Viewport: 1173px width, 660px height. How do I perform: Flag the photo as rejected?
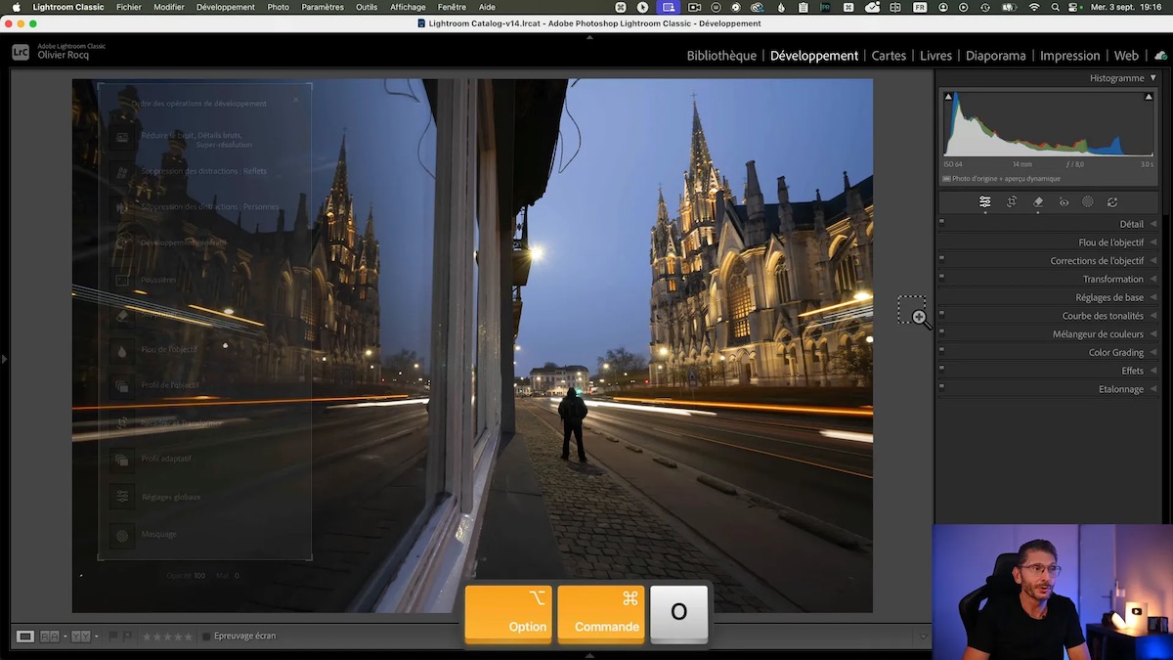(128, 637)
